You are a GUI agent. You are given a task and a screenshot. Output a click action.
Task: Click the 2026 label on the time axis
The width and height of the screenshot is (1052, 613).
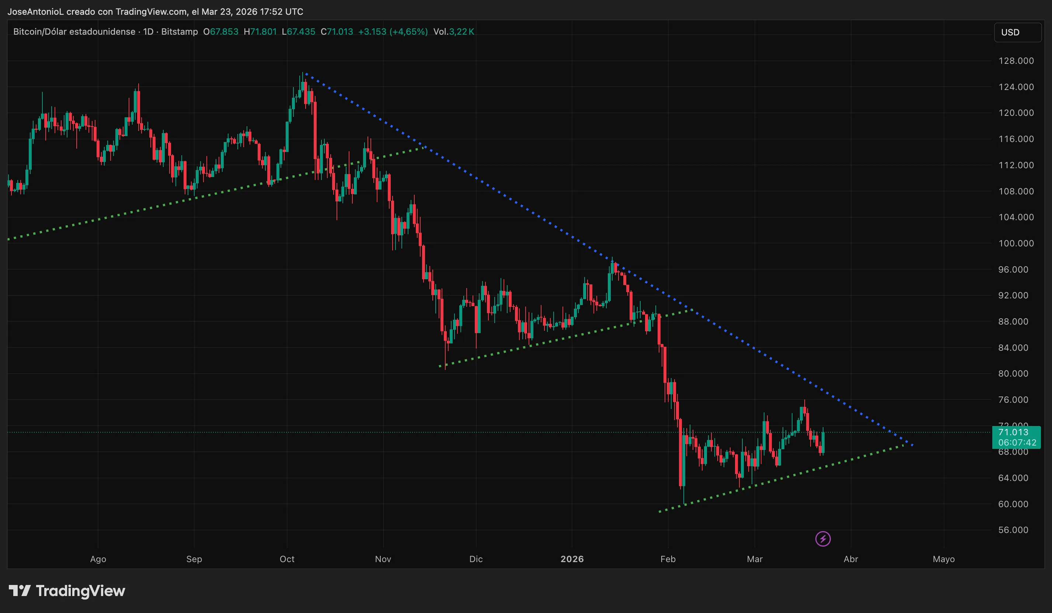point(572,559)
